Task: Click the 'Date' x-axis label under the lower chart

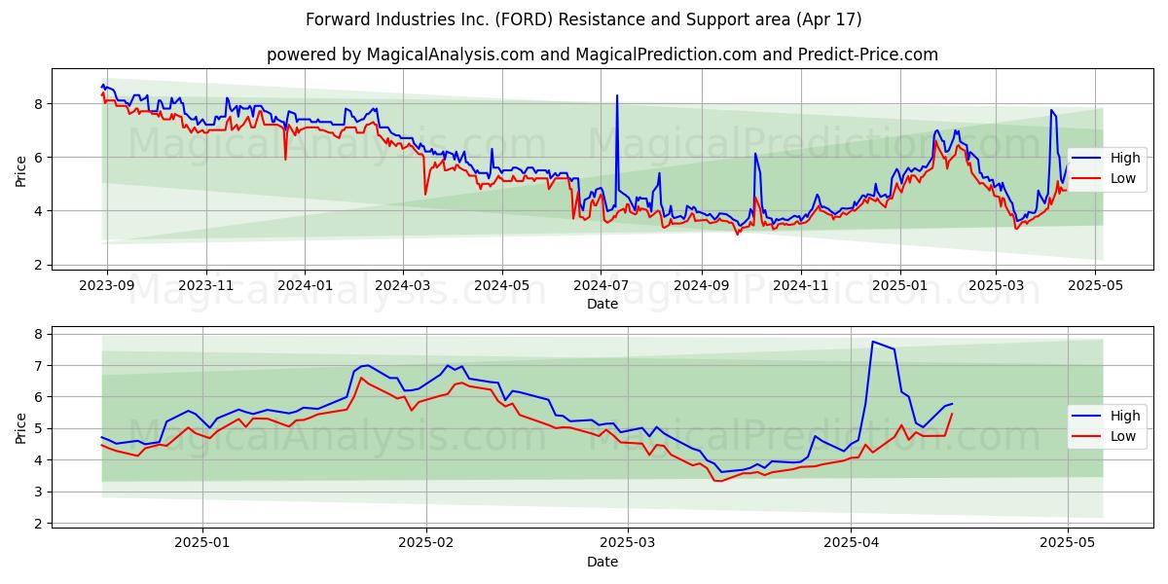Action: point(602,562)
